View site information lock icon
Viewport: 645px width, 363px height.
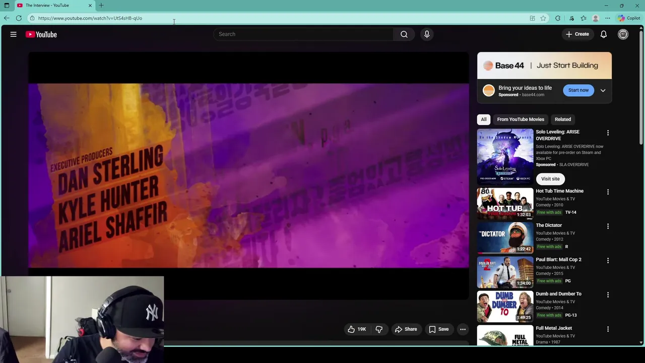(32, 18)
